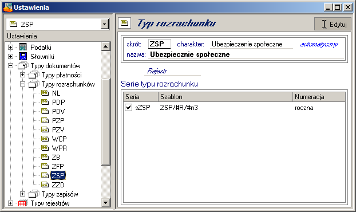Screen dimensions: 356x212
Task: Expand the Typy płatności node
Action: pyautogui.click(x=22, y=74)
